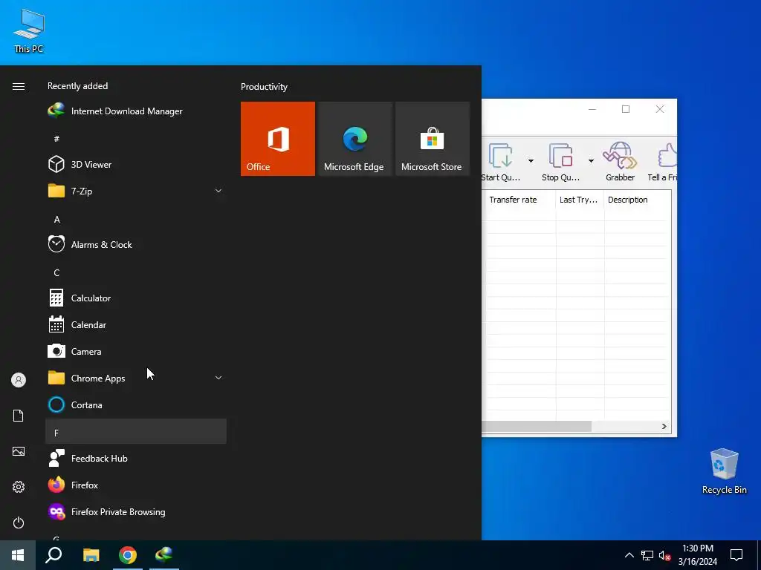The image size is (761, 570).
Task: Open File Explorer from taskbar
Action: (91, 555)
